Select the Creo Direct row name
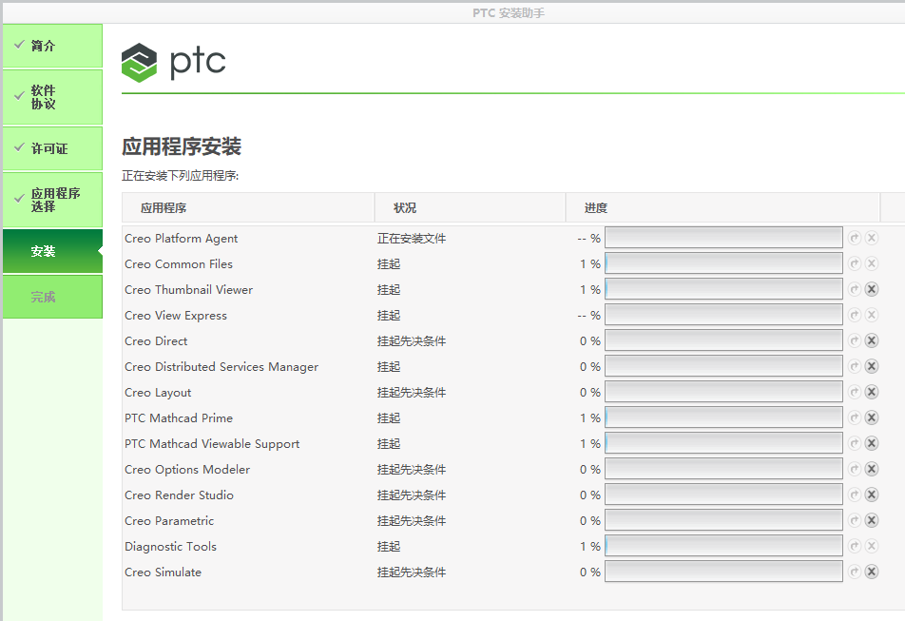Viewport: 905px width, 621px height. pyautogui.click(x=156, y=341)
